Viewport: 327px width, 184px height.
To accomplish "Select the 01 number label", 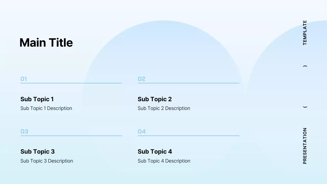I will tap(24, 79).
